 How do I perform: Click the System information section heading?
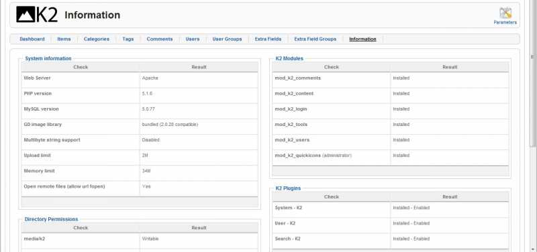coord(48,58)
